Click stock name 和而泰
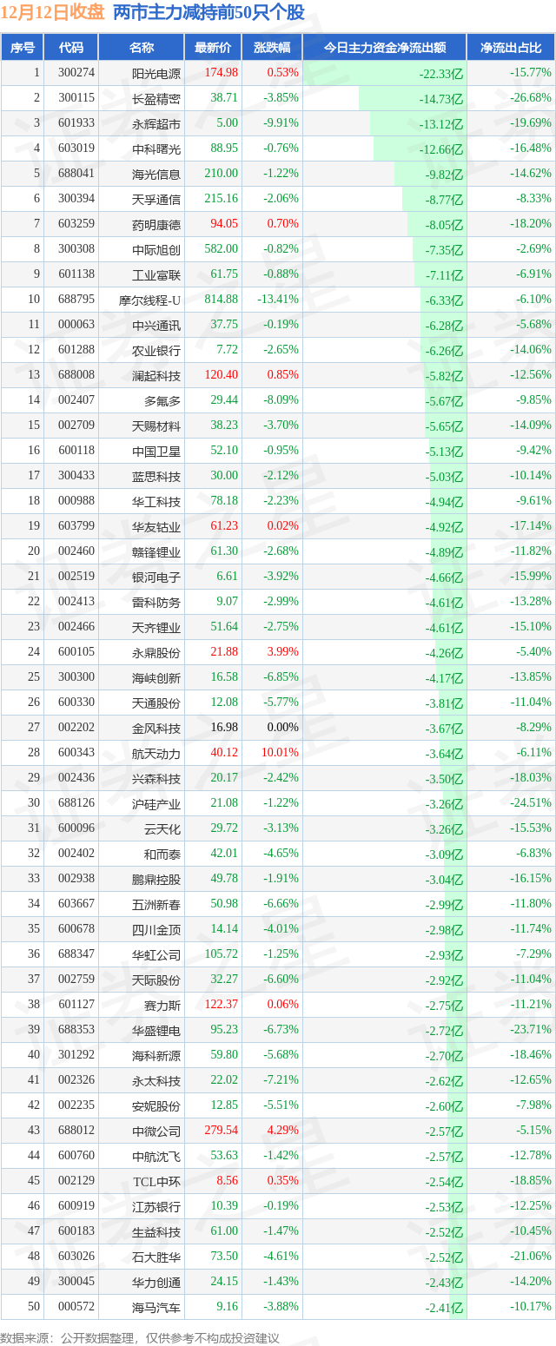This screenshot has width=556, height=1346. [162, 854]
